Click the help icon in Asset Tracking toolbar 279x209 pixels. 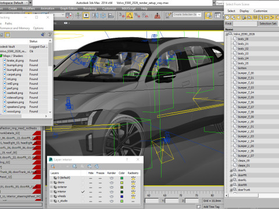pyautogui.click(x=50, y=35)
